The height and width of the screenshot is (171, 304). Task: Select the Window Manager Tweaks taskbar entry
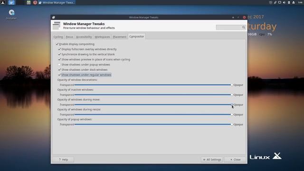click(x=57, y=2)
